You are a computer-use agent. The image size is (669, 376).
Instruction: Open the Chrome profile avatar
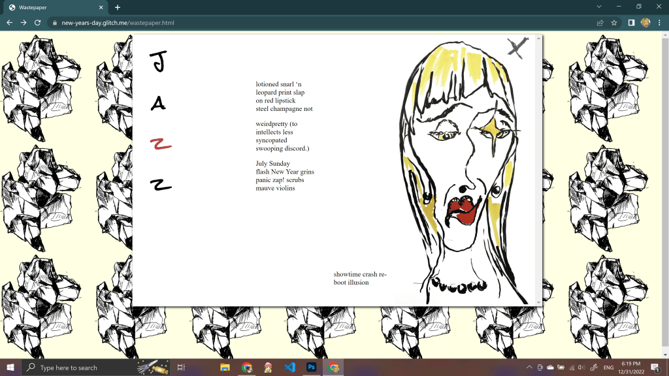645,22
